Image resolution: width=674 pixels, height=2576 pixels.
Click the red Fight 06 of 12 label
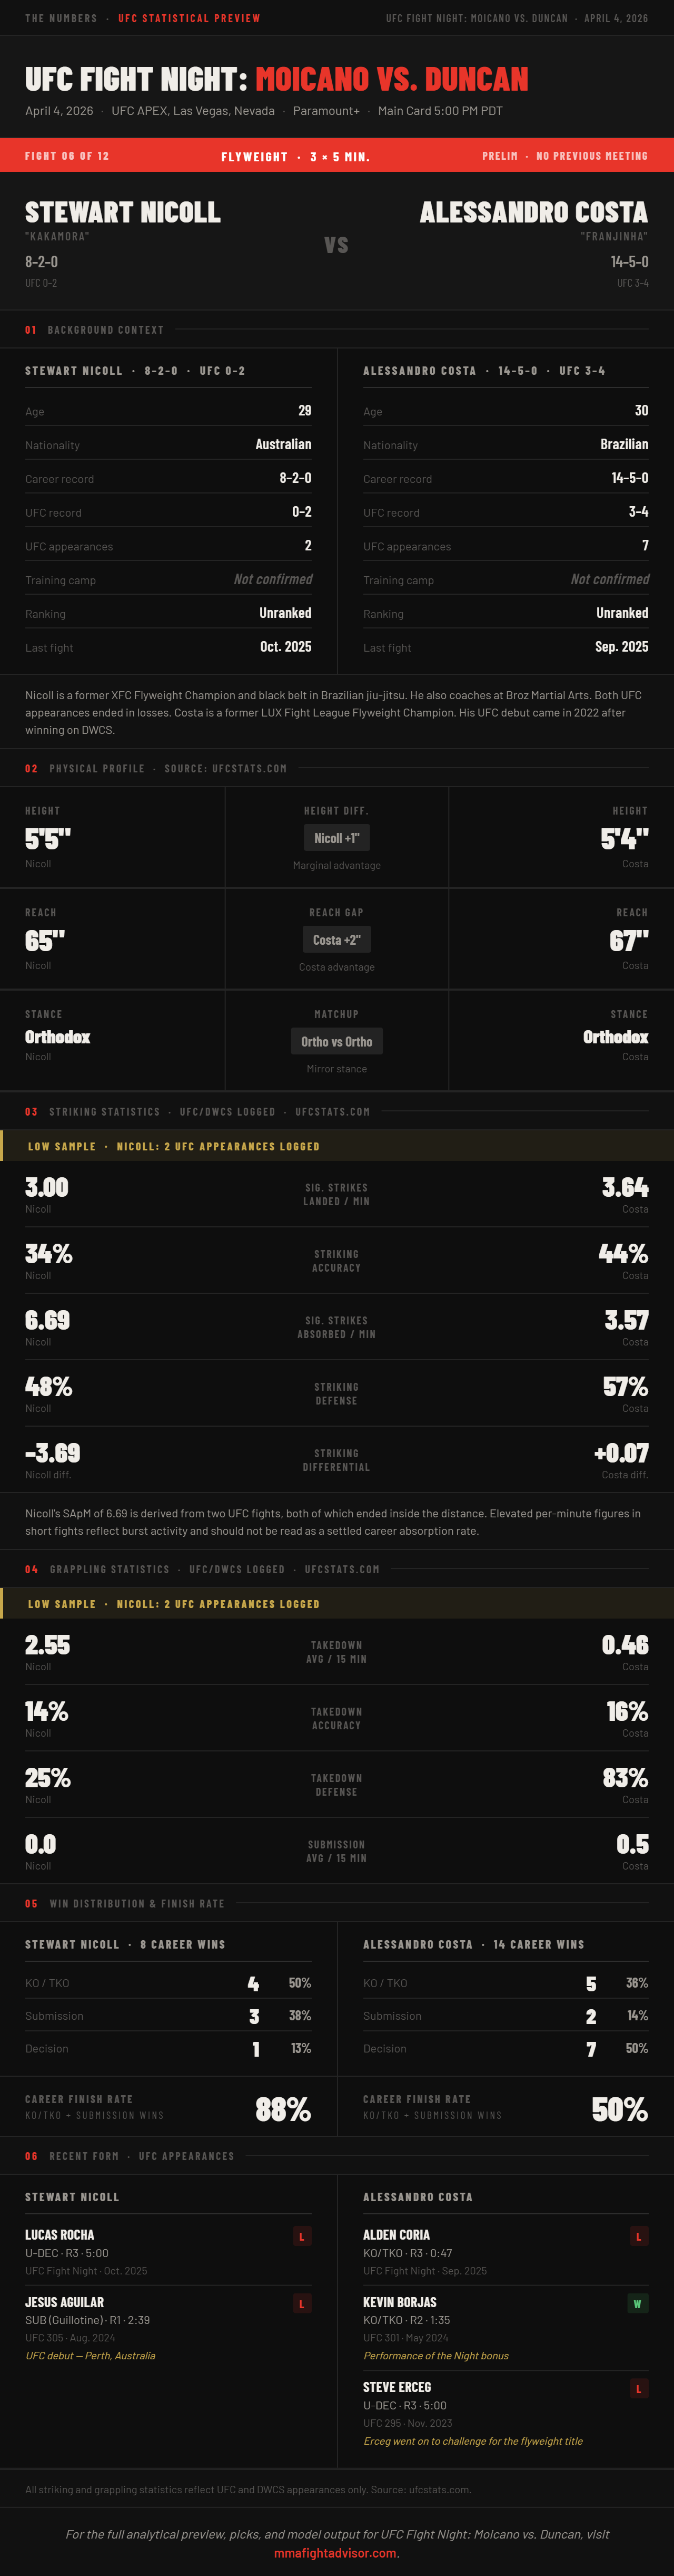pos(67,156)
